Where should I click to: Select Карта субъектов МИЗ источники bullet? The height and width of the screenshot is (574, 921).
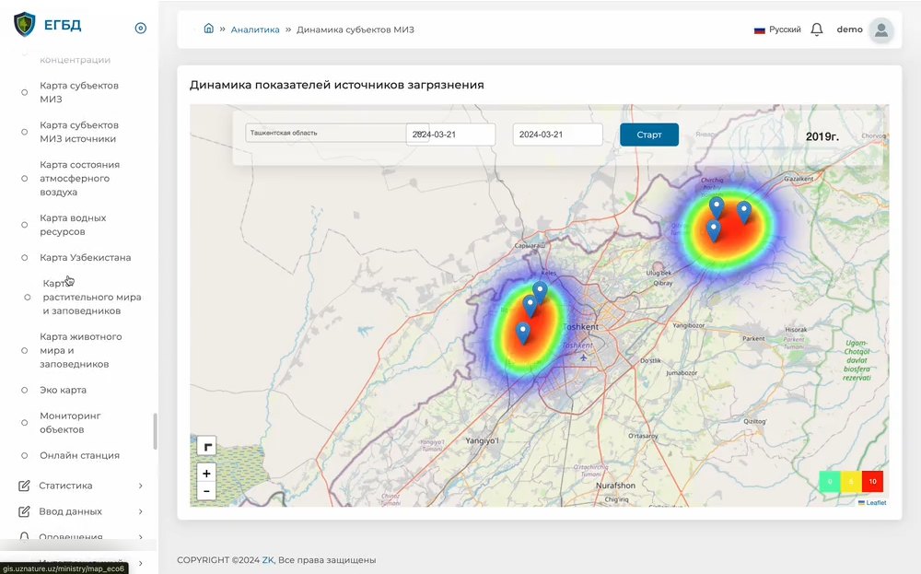click(x=24, y=132)
